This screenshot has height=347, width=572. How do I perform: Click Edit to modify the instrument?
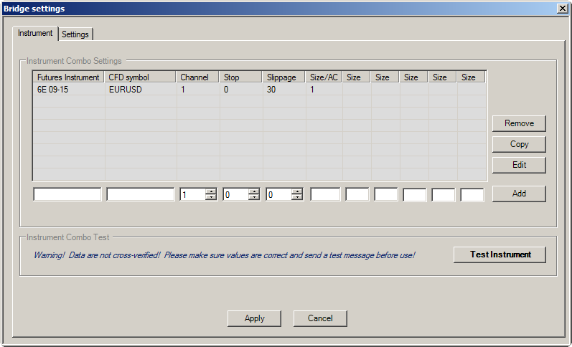click(519, 165)
